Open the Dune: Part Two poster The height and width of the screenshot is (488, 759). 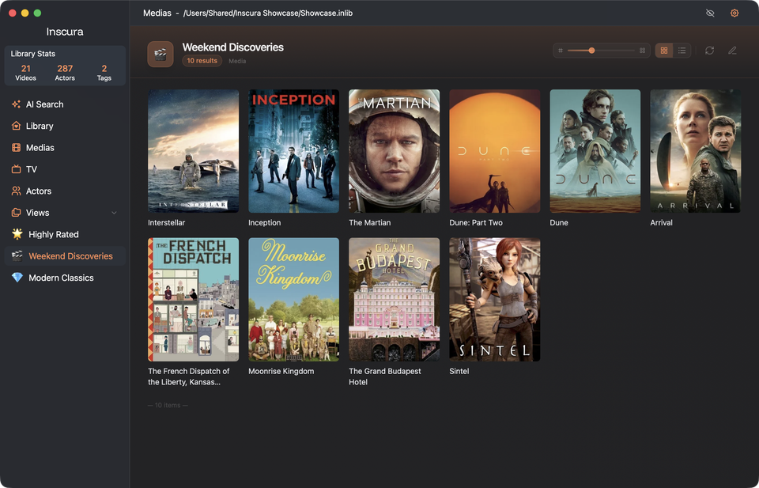point(495,151)
